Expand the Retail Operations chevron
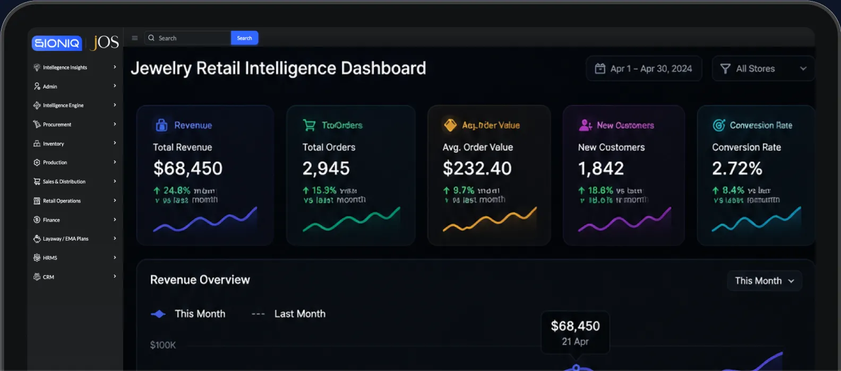Image resolution: width=841 pixels, height=371 pixels. tap(115, 200)
